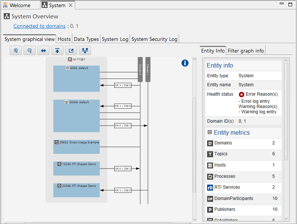297x224 pixels.
Task: Click the blue information icon in graph
Action: [x=185, y=63]
